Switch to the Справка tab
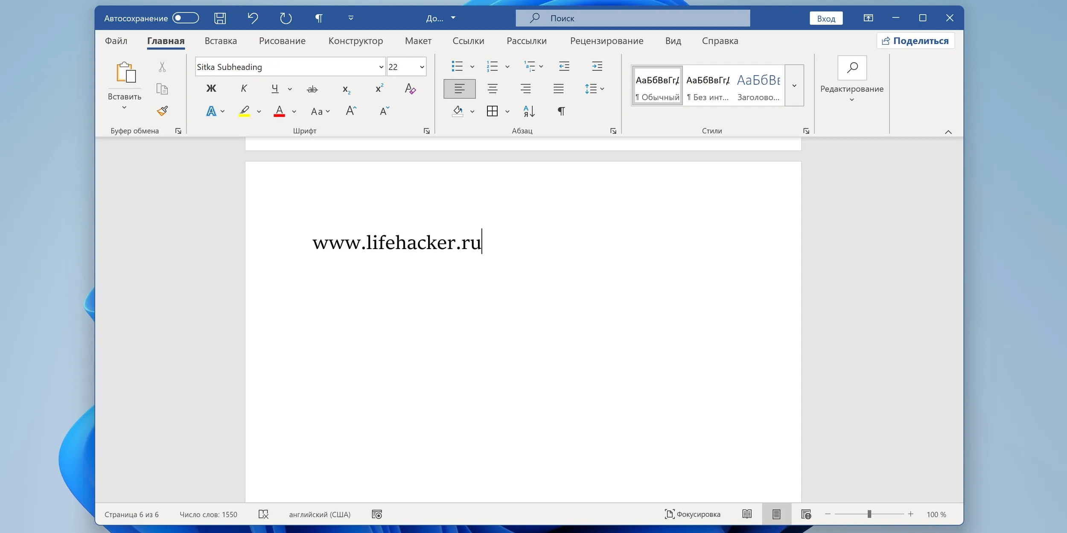Viewport: 1067px width, 533px height. pos(720,41)
